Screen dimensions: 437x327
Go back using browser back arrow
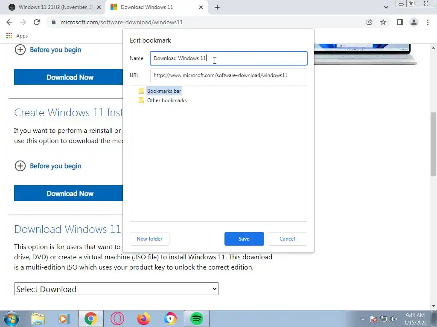click(x=9, y=22)
